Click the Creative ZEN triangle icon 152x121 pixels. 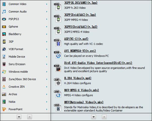4,87
